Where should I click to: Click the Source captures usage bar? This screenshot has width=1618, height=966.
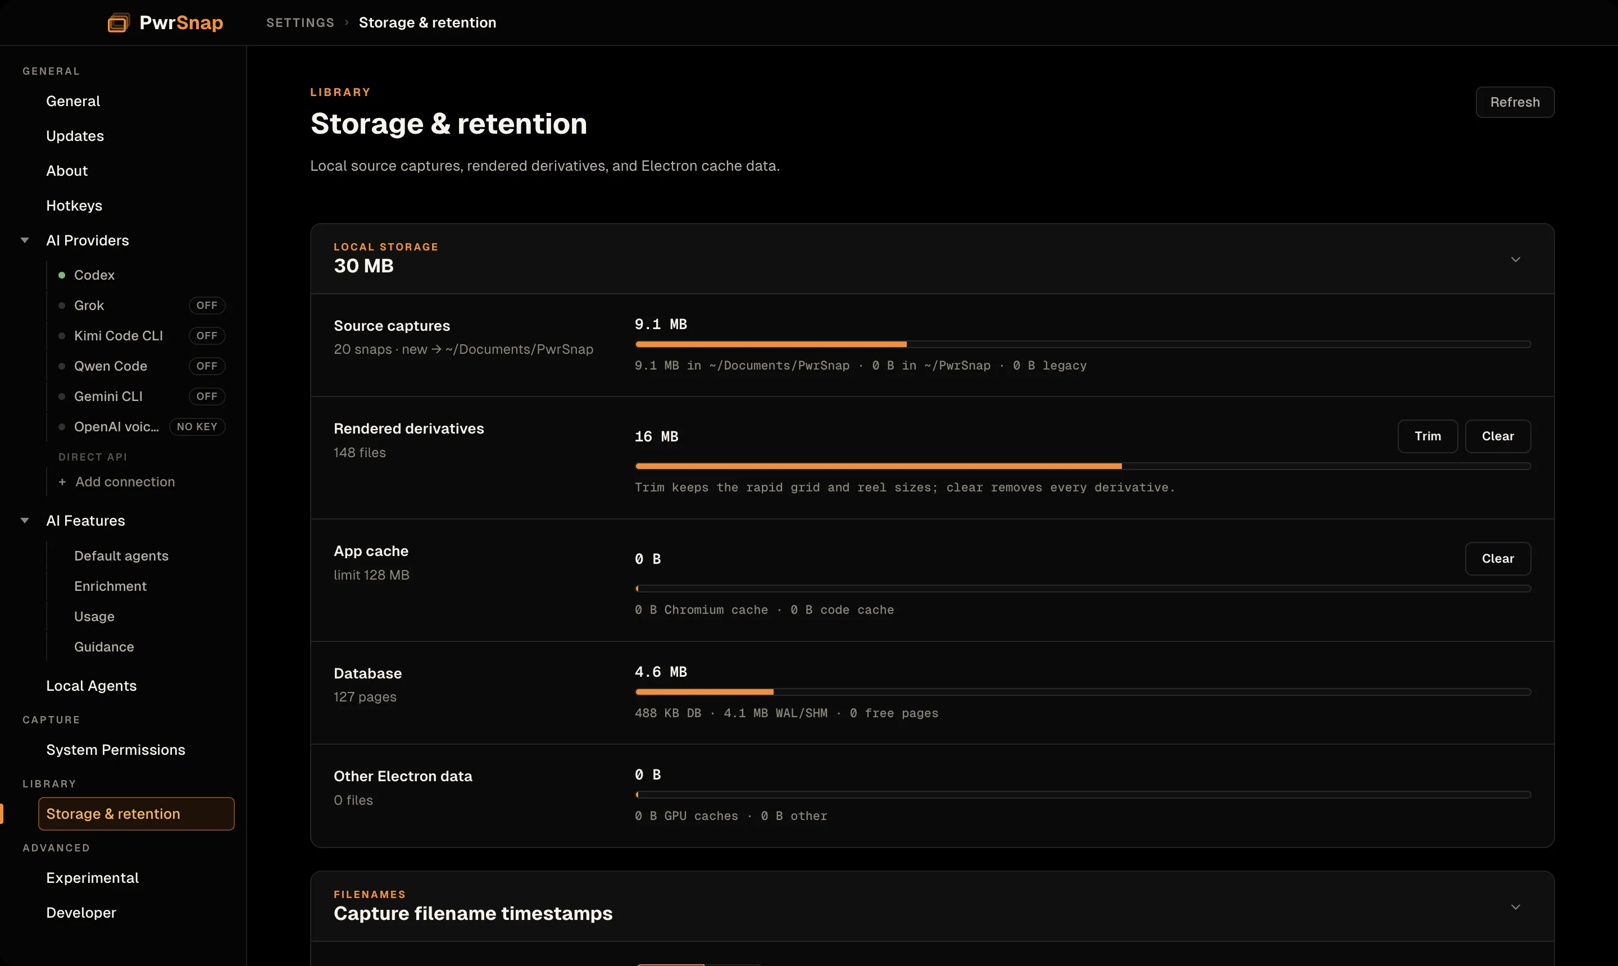click(1083, 344)
